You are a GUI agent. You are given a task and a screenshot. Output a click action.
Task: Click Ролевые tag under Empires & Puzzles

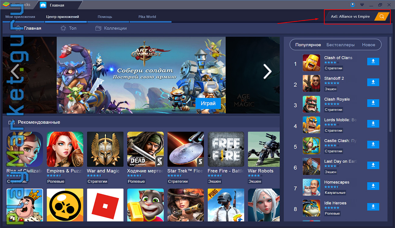[56, 181]
